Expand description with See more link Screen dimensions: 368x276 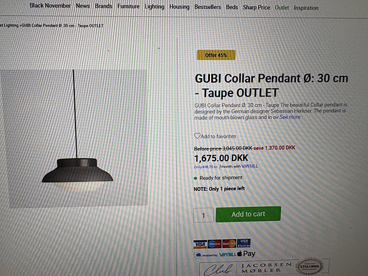[x=290, y=117]
